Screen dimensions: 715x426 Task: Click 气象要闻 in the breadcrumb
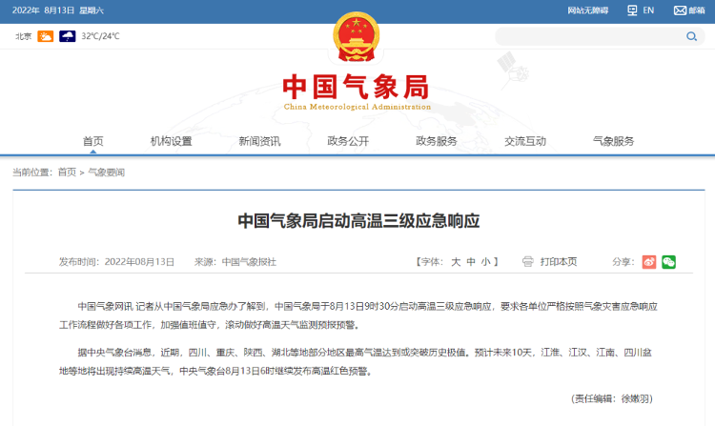(x=106, y=172)
